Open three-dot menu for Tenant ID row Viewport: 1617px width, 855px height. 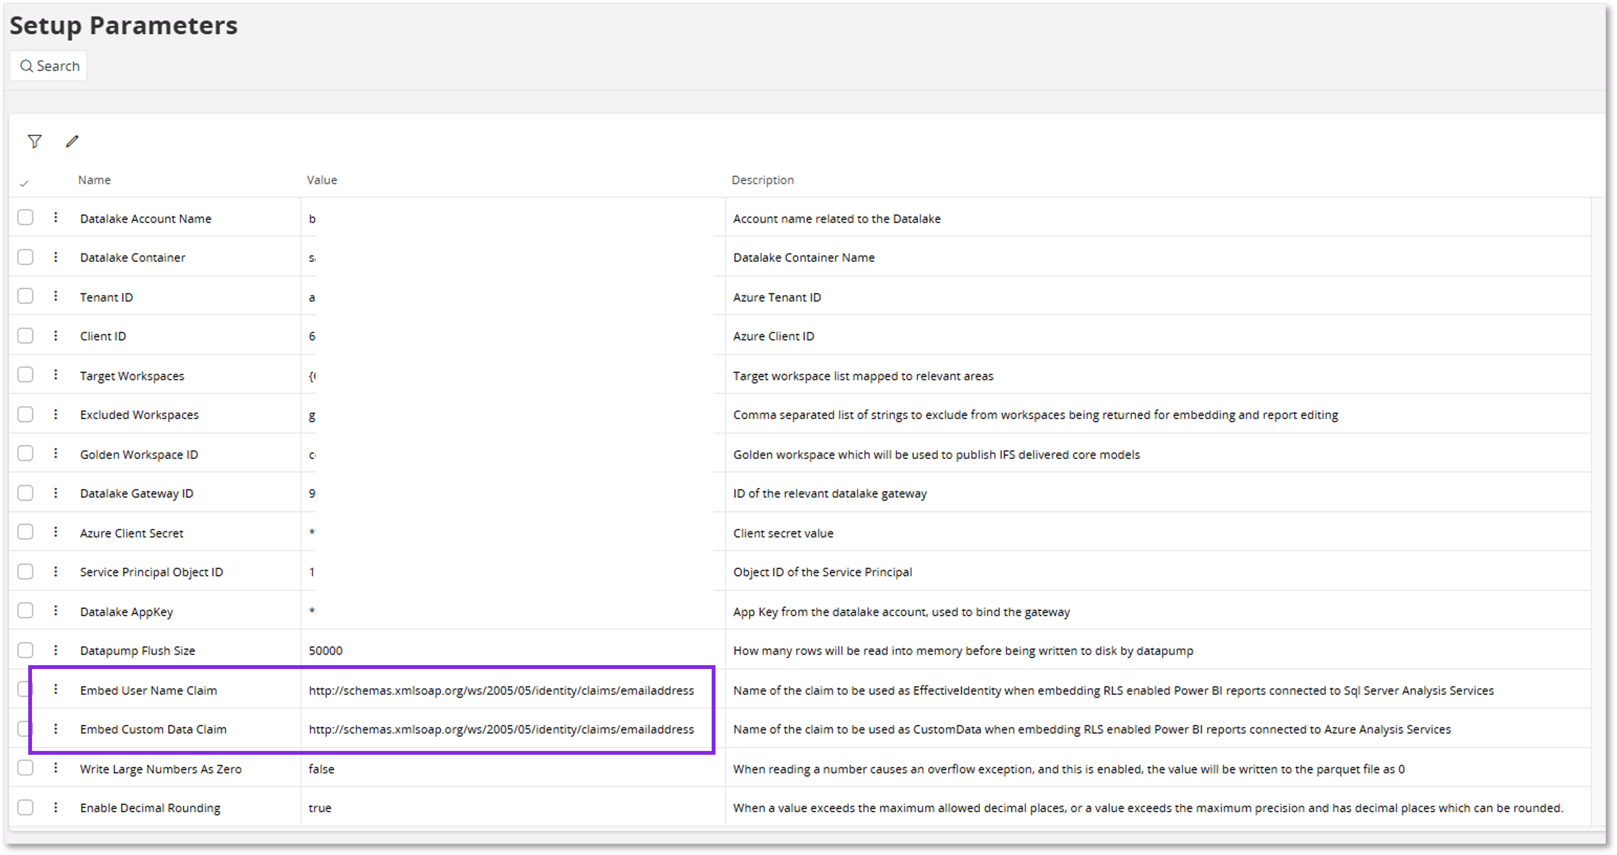(x=56, y=296)
